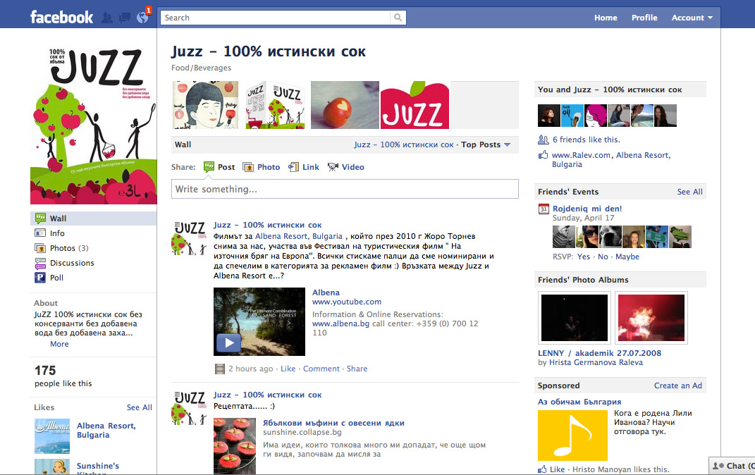Click See All next to Friends' Events
This screenshot has height=475, width=755.
pyautogui.click(x=689, y=191)
